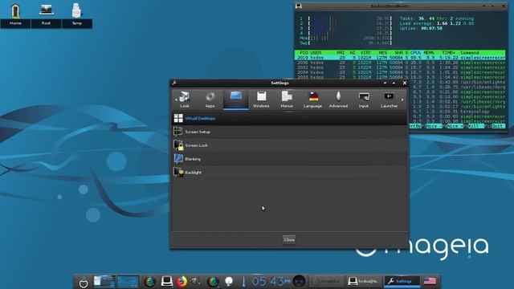The height and width of the screenshot is (289, 514).
Task: Switch to the second virtual desktop in the pager
Action: (x=128, y=282)
